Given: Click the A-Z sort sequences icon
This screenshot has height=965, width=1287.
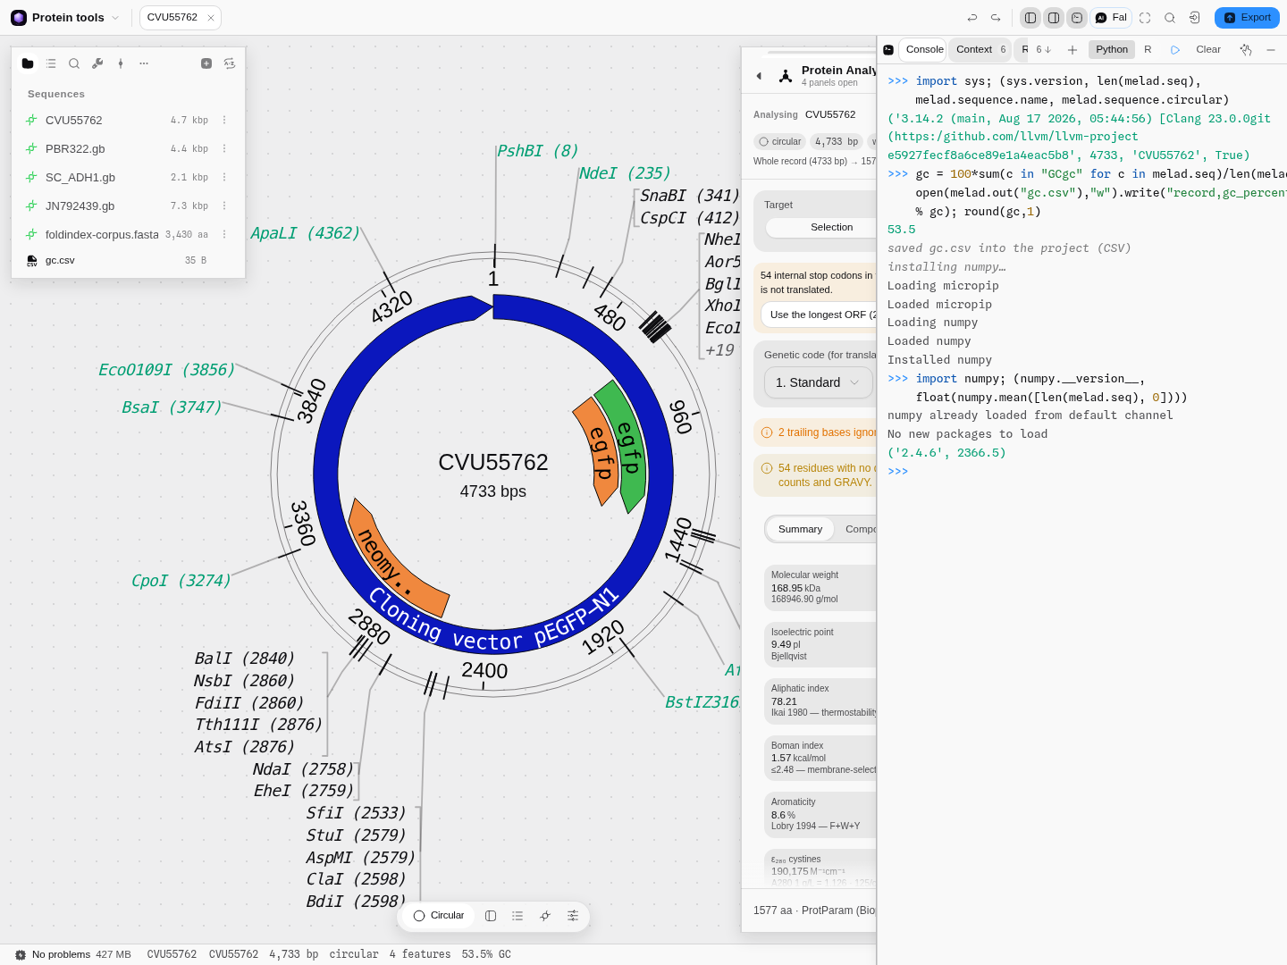Looking at the screenshot, I should [230, 63].
